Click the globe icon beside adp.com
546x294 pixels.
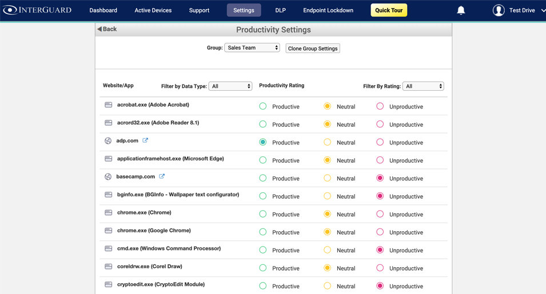(x=108, y=140)
